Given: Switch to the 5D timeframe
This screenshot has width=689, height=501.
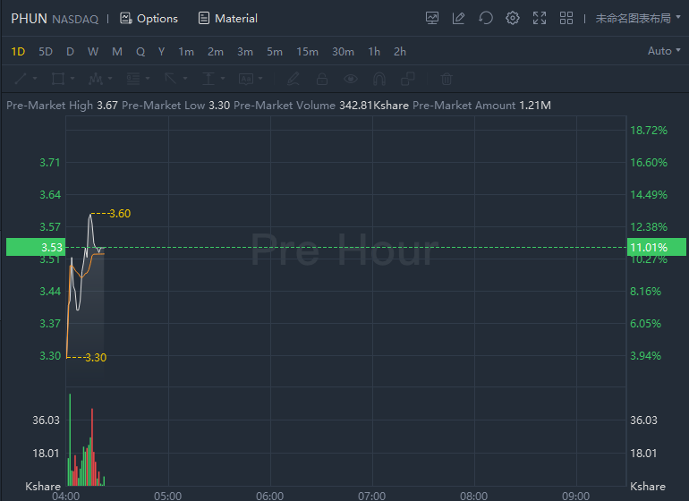Looking at the screenshot, I should pyautogui.click(x=46, y=52).
